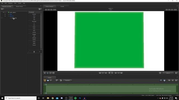Toggle timeline audio mute icon
179x100 pixels.
[x=173, y=81]
